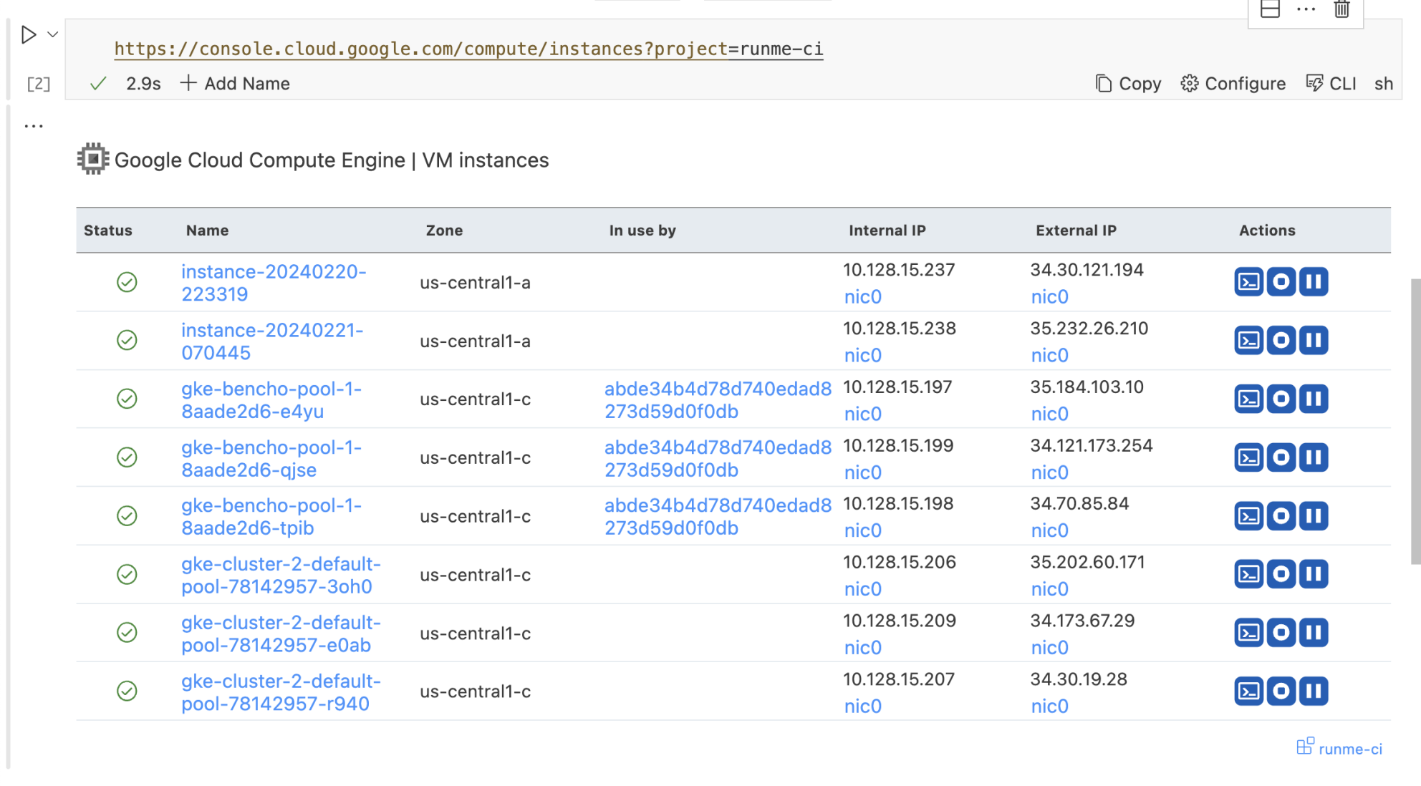Open gke-cluster-2-default-pool-78142957-e0ab link
This screenshot has height=786, width=1421.
tap(281, 634)
